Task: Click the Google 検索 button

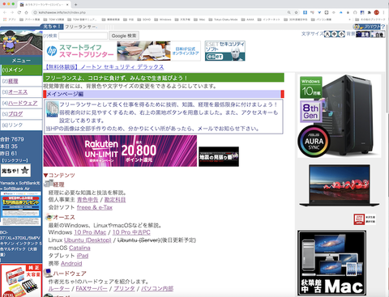Action: point(124,36)
